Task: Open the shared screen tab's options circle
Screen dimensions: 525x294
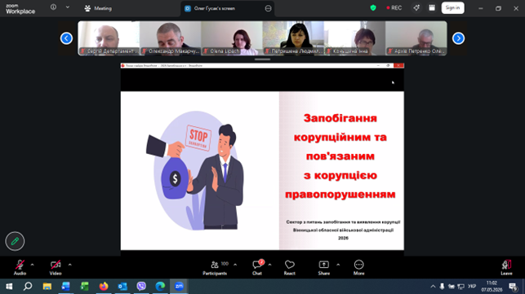Action: tap(268, 8)
